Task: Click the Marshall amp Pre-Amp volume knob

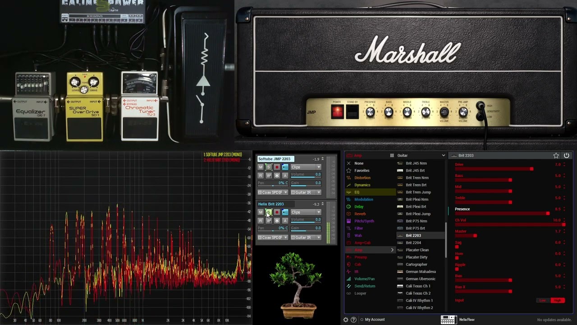Action: [x=463, y=112]
